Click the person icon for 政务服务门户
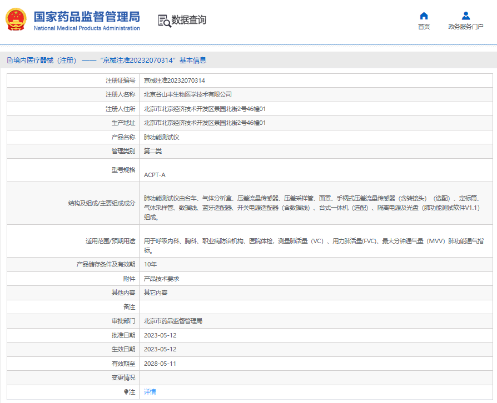This screenshot has width=497, height=403. pos(465,16)
